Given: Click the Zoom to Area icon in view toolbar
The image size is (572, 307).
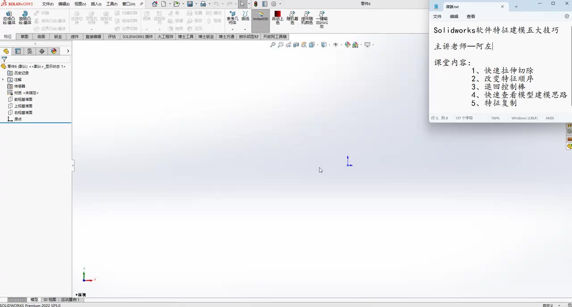Looking at the screenshot, I should tap(281, 45).
